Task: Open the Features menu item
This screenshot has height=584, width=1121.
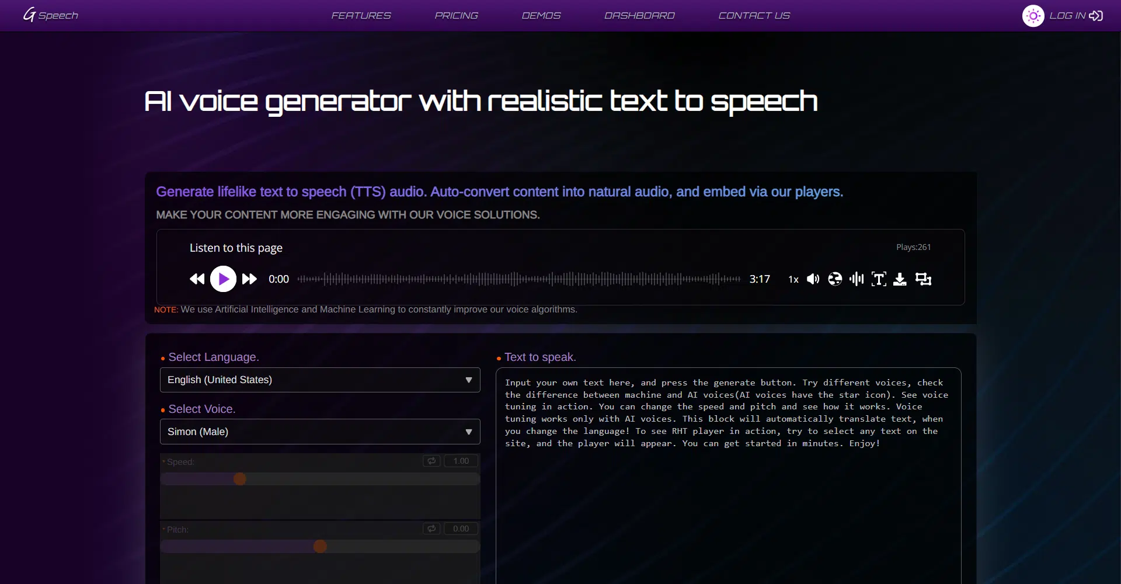Action: 361,16
